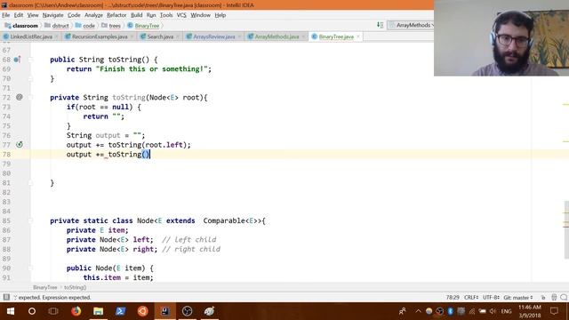
Task: Open the VCS menu
Action: [x=181, y=15]
